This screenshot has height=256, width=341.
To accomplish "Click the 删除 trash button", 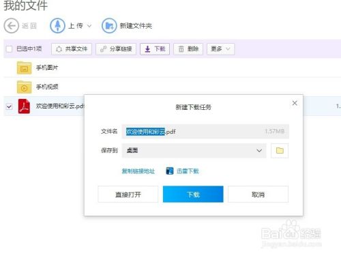I will pyautogui.click(x=188, y=49).
